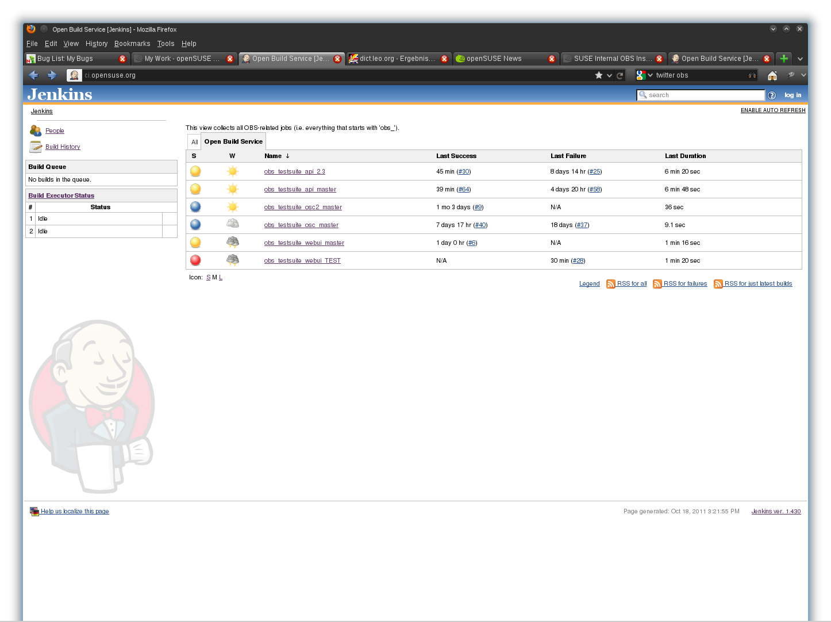Screen dimensions: 831x622
Task: Open the Bookmarks menu
Action: (132, 44)
